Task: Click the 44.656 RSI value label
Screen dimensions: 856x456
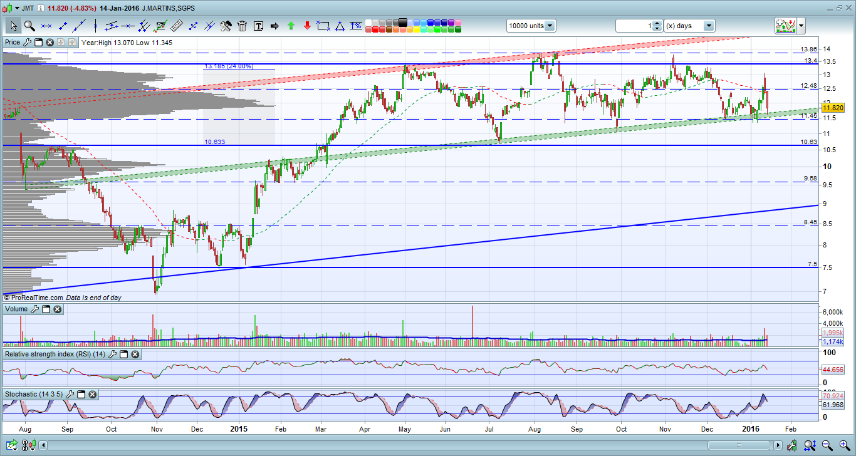Action: pyautogui.click(x=832, y=370)
